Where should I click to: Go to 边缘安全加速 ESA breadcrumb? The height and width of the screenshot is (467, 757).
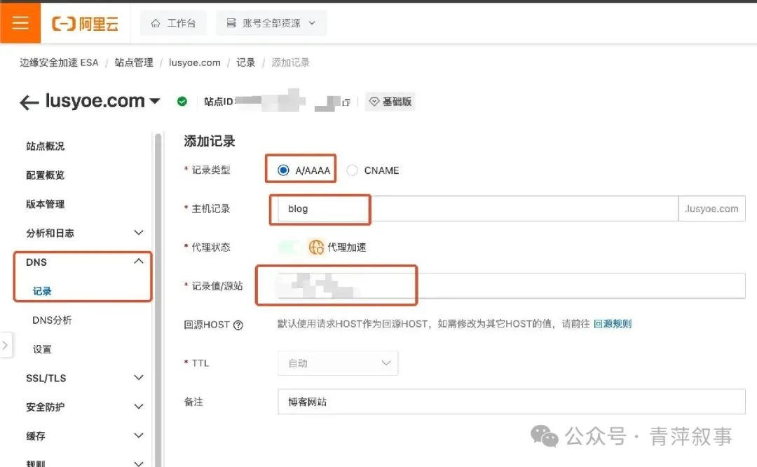pos(59,63)
